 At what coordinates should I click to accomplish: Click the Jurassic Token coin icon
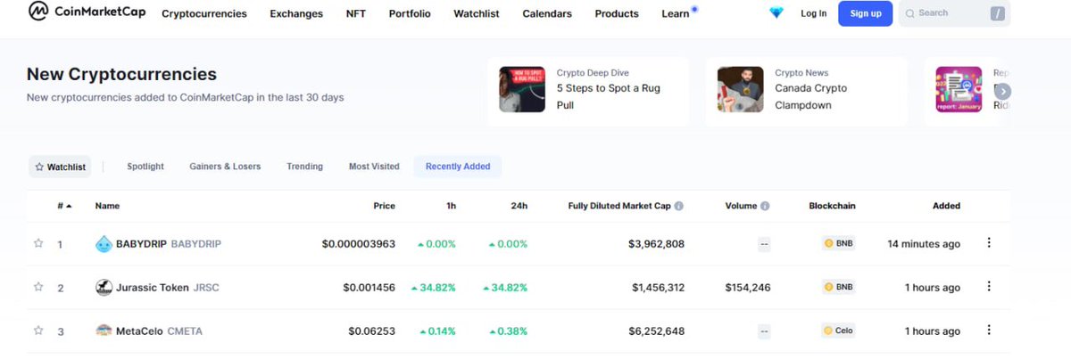click(104, 287)
